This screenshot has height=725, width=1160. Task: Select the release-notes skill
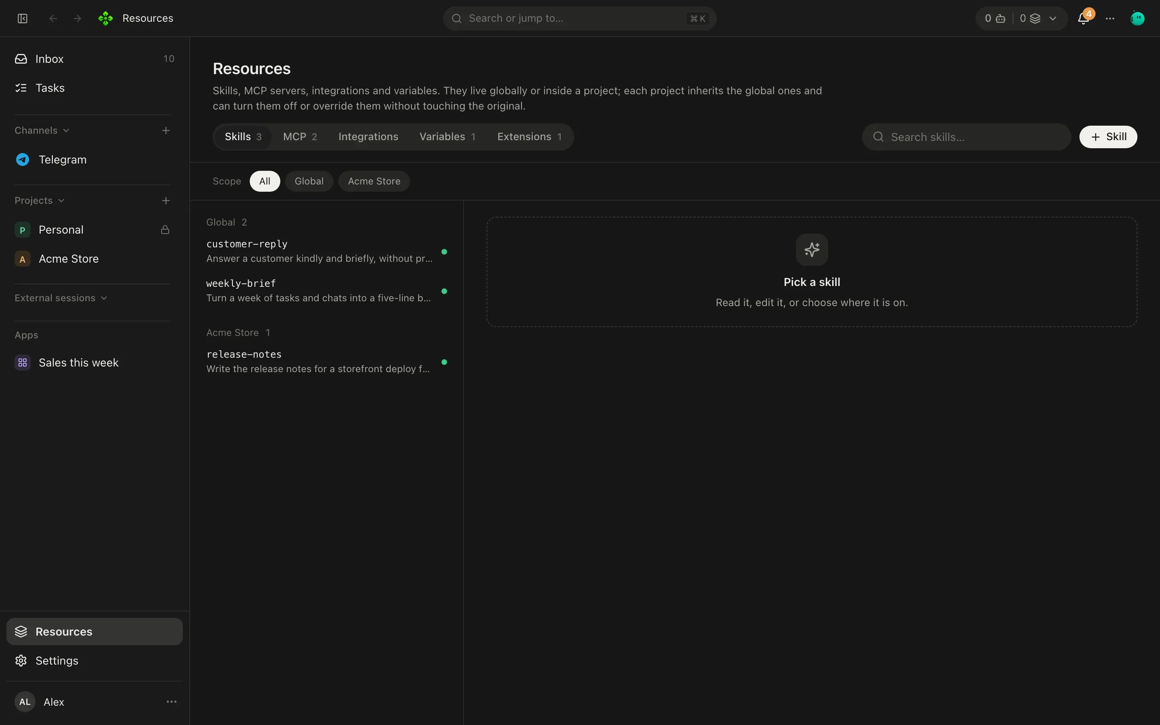(x=327, y=362)
